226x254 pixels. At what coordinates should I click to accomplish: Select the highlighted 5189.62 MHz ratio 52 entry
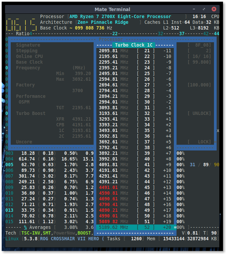pos(135,227)
